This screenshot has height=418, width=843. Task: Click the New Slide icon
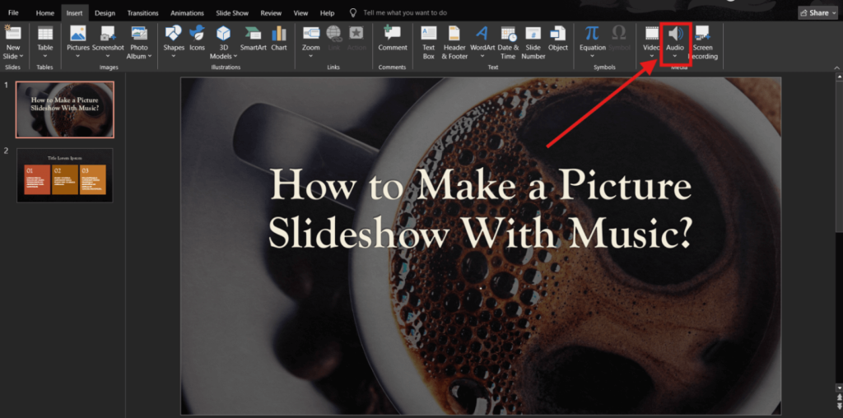13,33
